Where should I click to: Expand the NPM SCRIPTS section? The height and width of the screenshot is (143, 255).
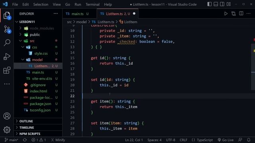38,134
